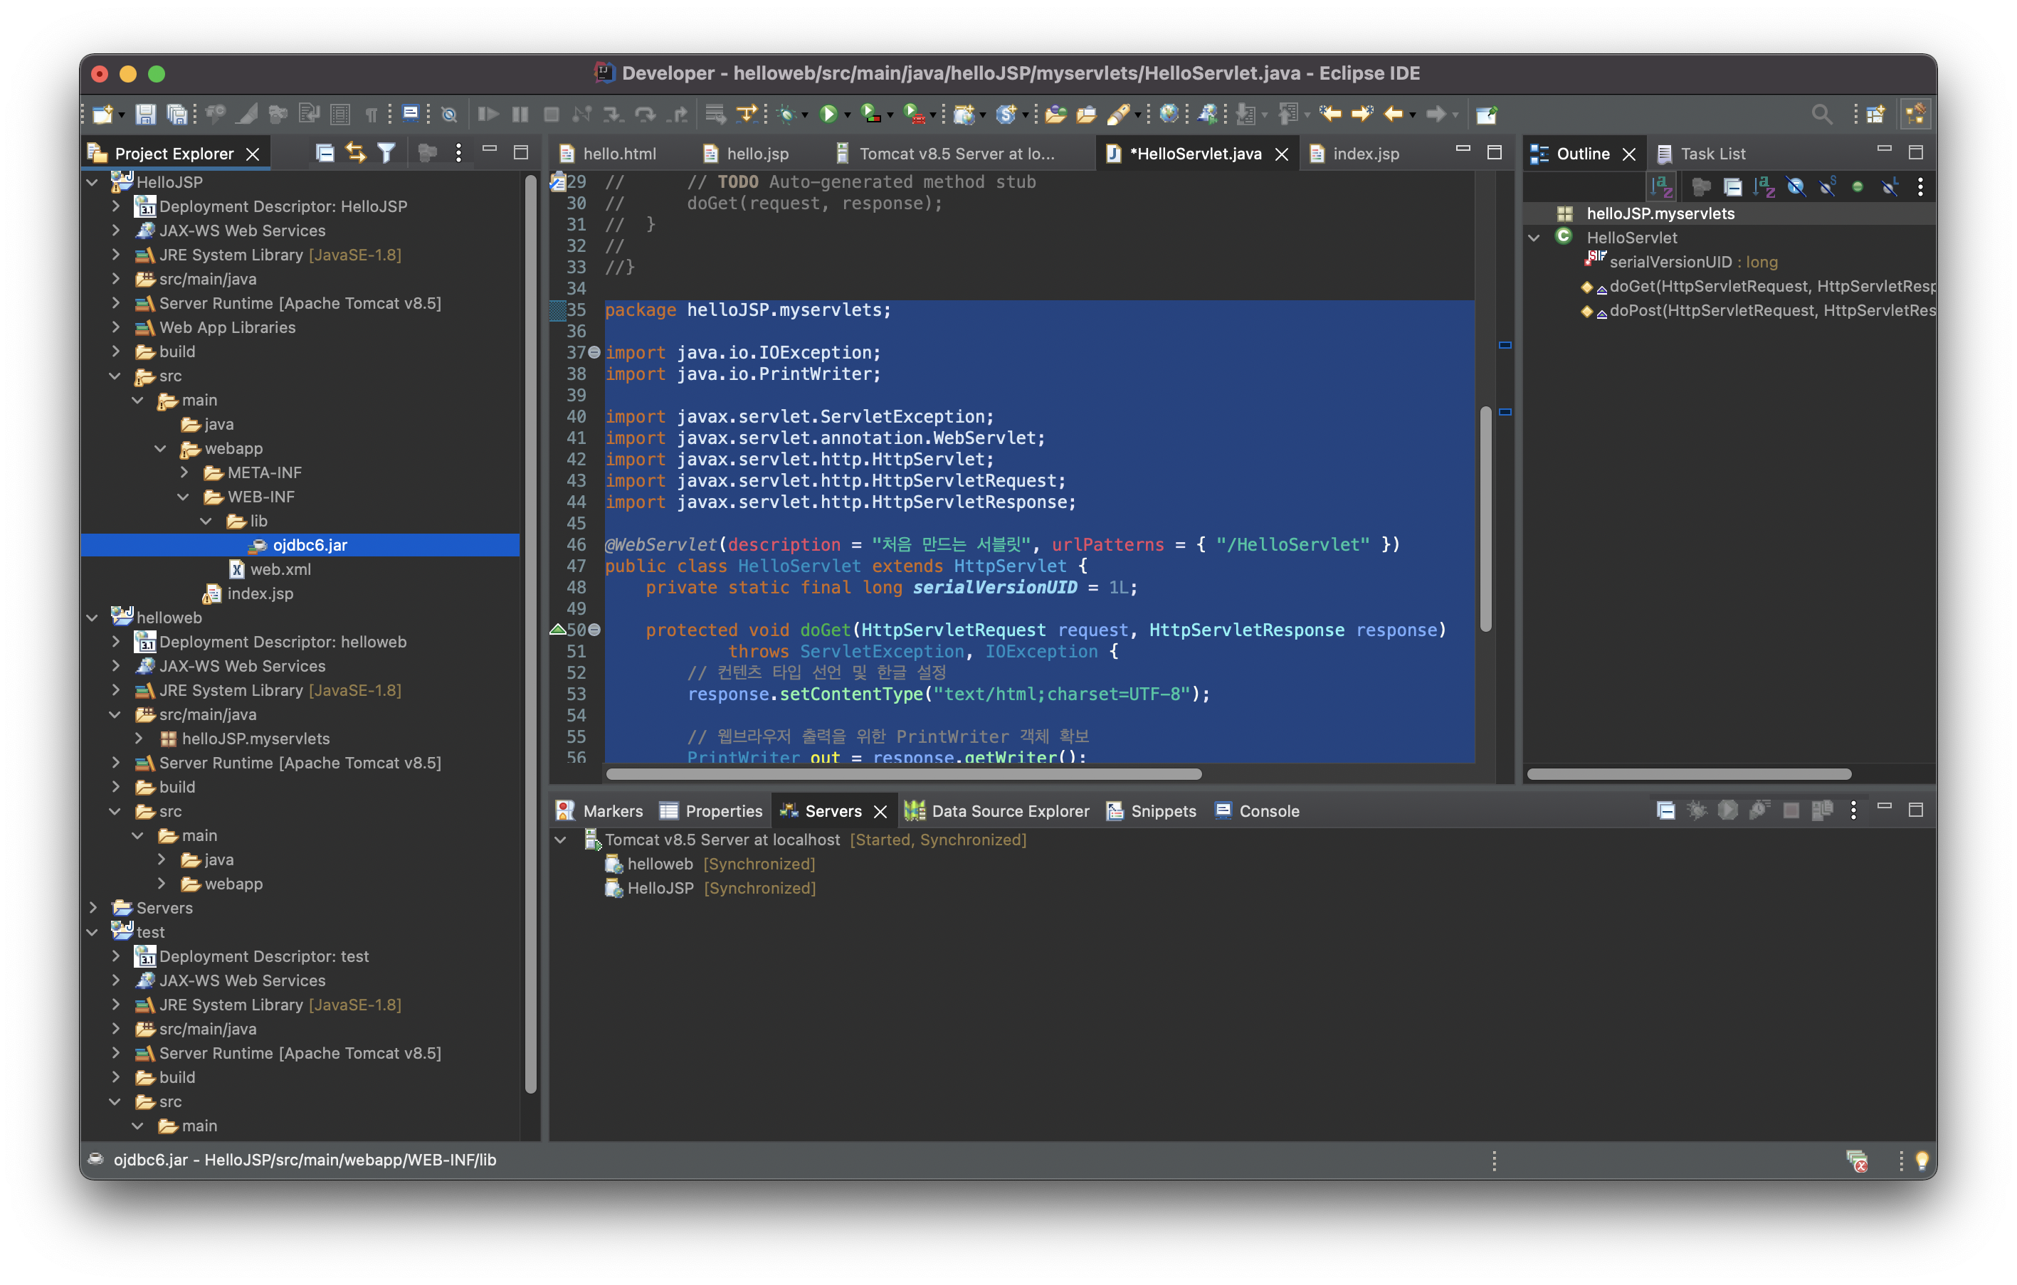Toggle Hide Static Fields and Methods in Outline
Image resolution: width=2017 pixels, height=1285 pixels.
(x=1827, y=186)
